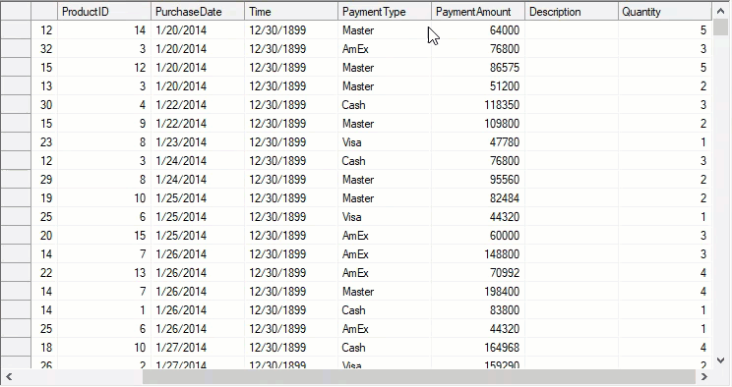
Task: Click the horizontal scrollbar left arrow
Action: tap(9, 376)
